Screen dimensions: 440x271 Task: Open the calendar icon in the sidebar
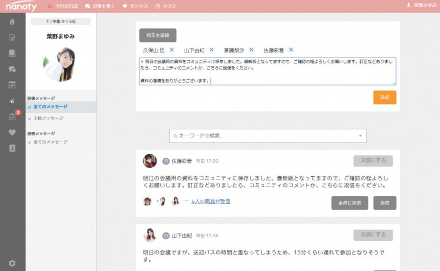coord(12,84)
